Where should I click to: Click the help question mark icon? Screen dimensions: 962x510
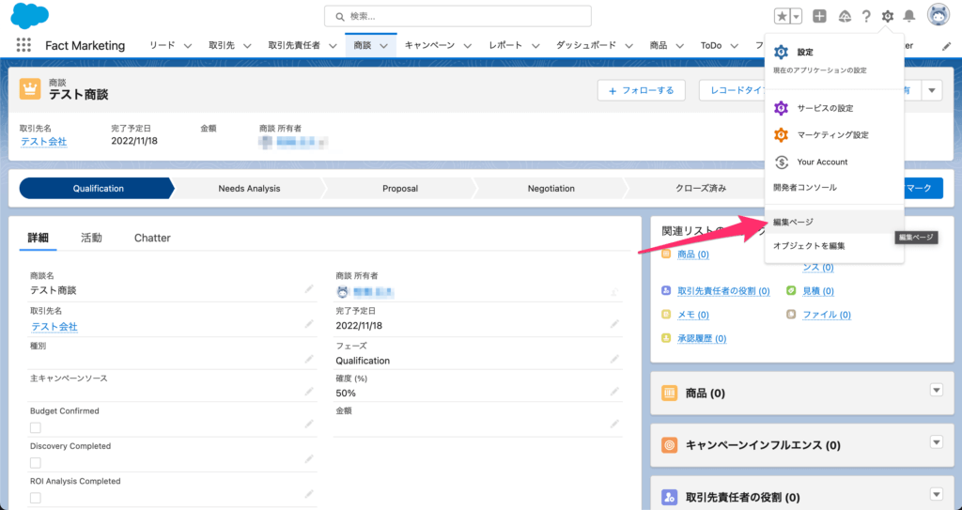click(865, 16)
